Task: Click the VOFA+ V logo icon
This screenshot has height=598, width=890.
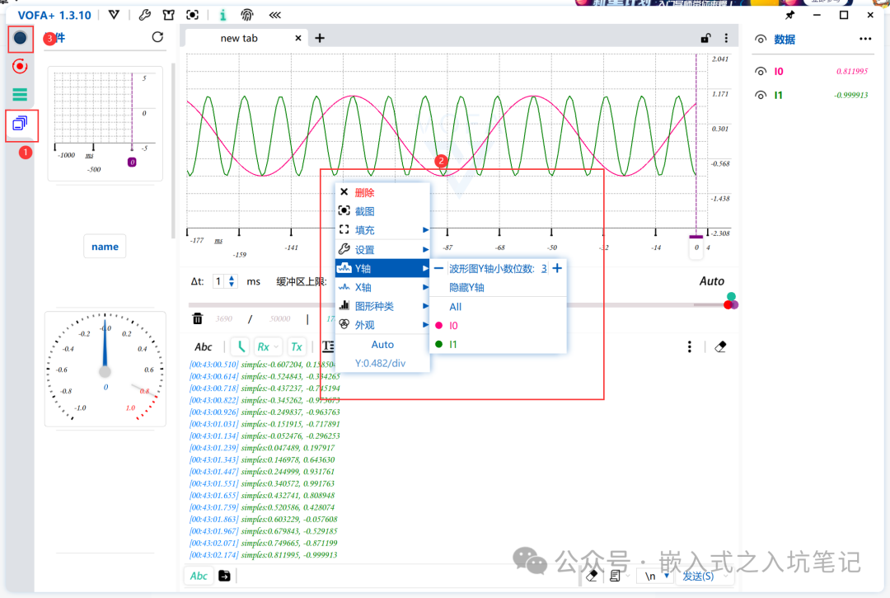Action: click(x=114, y=15)
